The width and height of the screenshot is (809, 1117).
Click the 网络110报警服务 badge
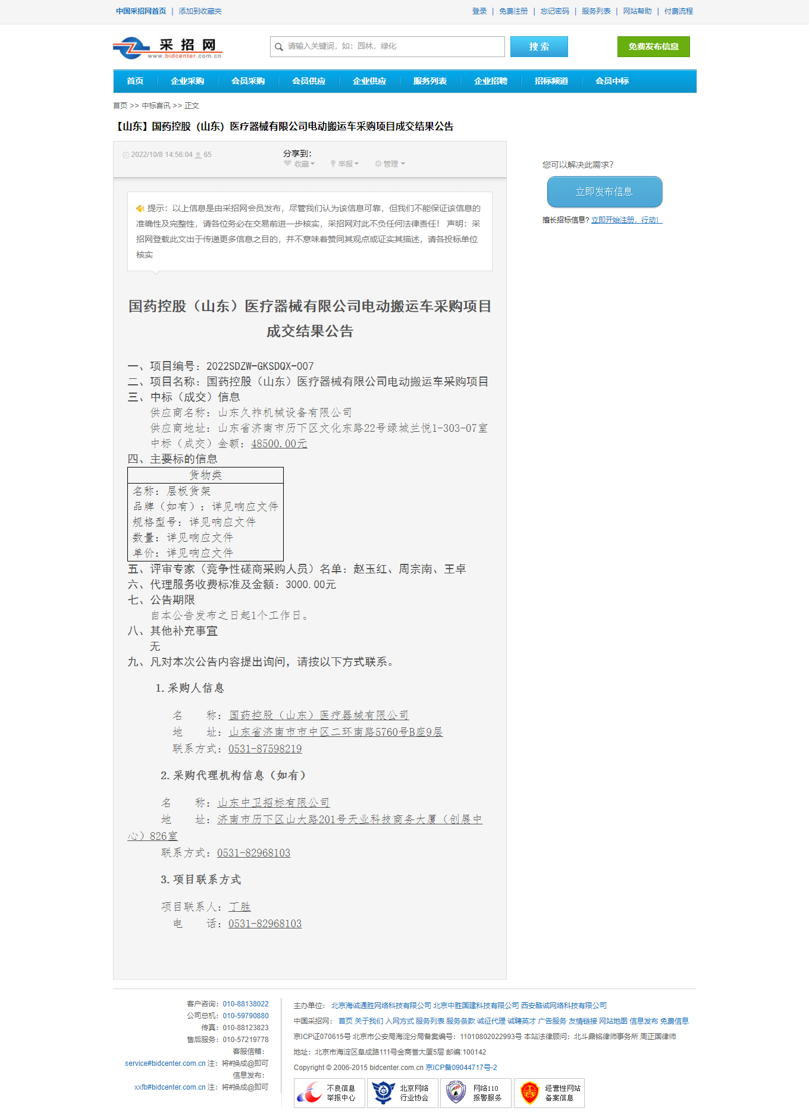[x=476, y=1093]
